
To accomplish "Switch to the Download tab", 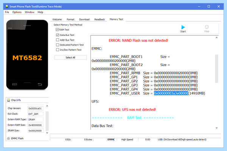I will click(x=84, y=19).
